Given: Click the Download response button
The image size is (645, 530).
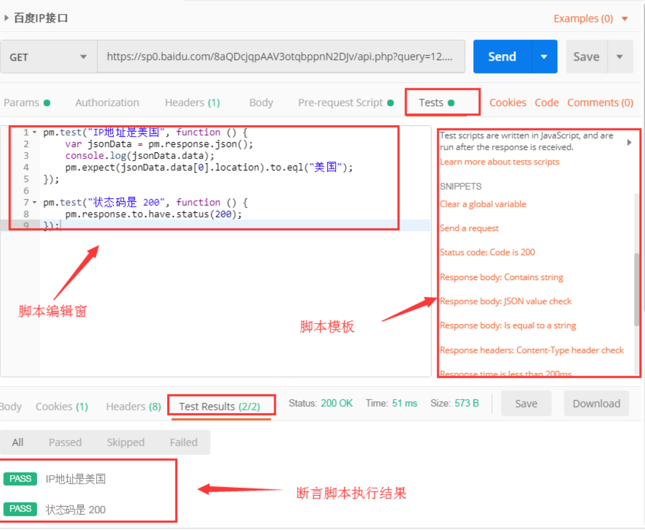Looking at the screenshot, I should 596,404.
